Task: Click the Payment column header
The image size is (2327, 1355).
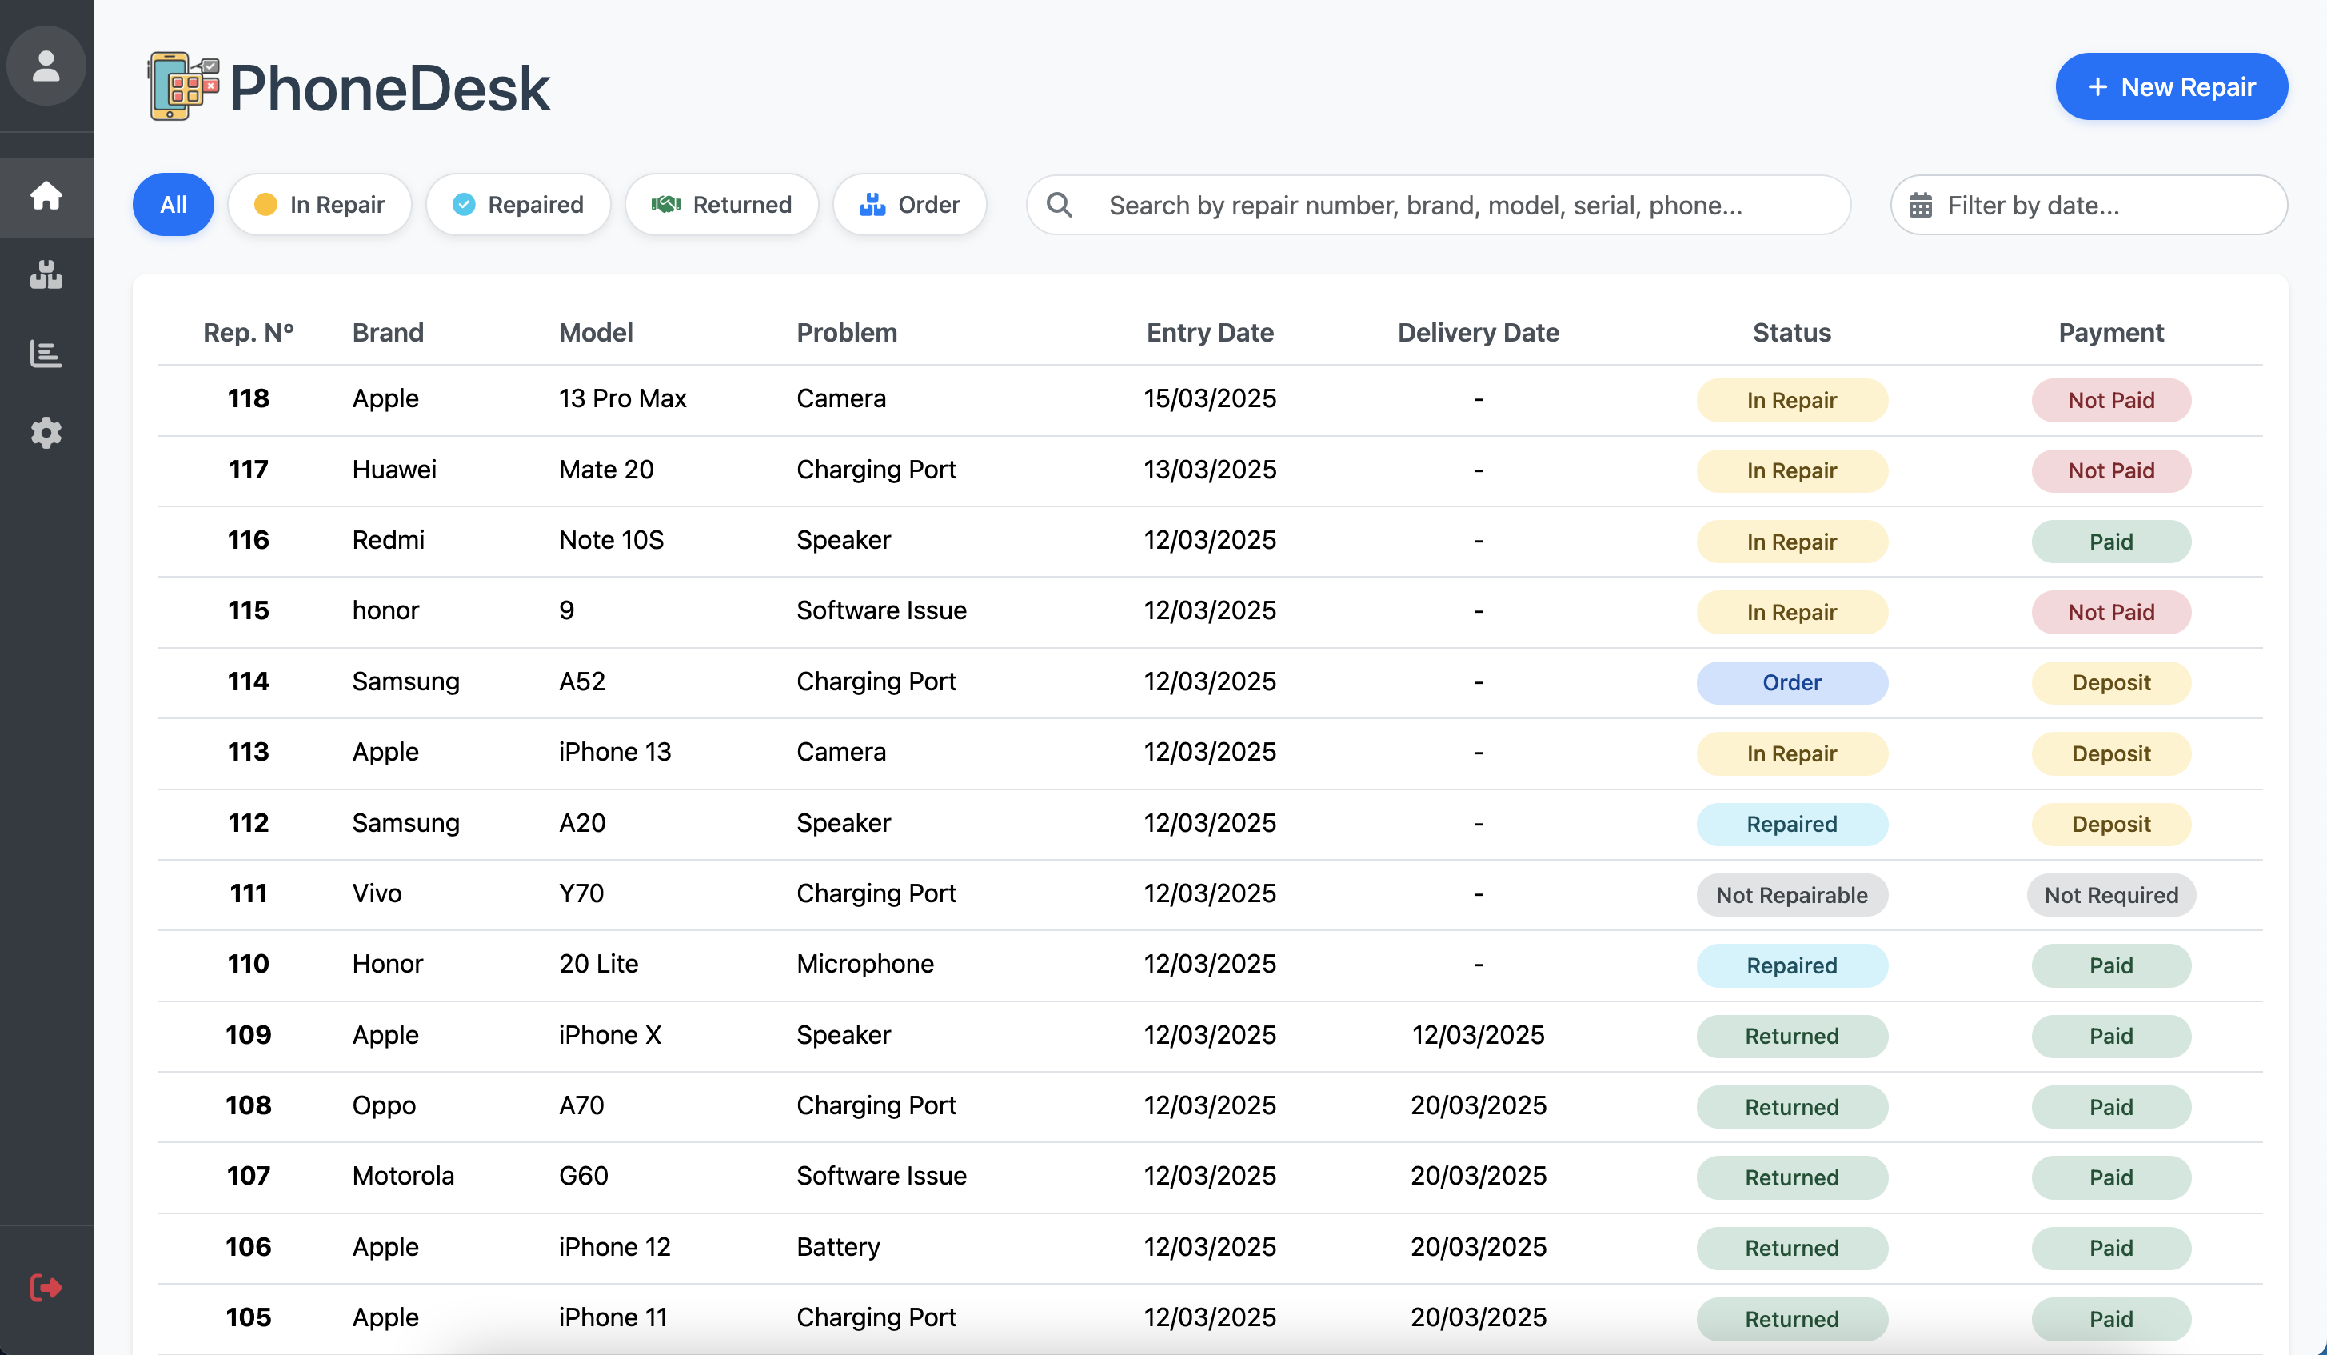Action: (x=2111, y=333)
